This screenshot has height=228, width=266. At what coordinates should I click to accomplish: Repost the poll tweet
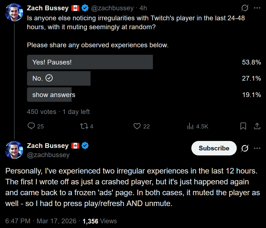(84, 126)
